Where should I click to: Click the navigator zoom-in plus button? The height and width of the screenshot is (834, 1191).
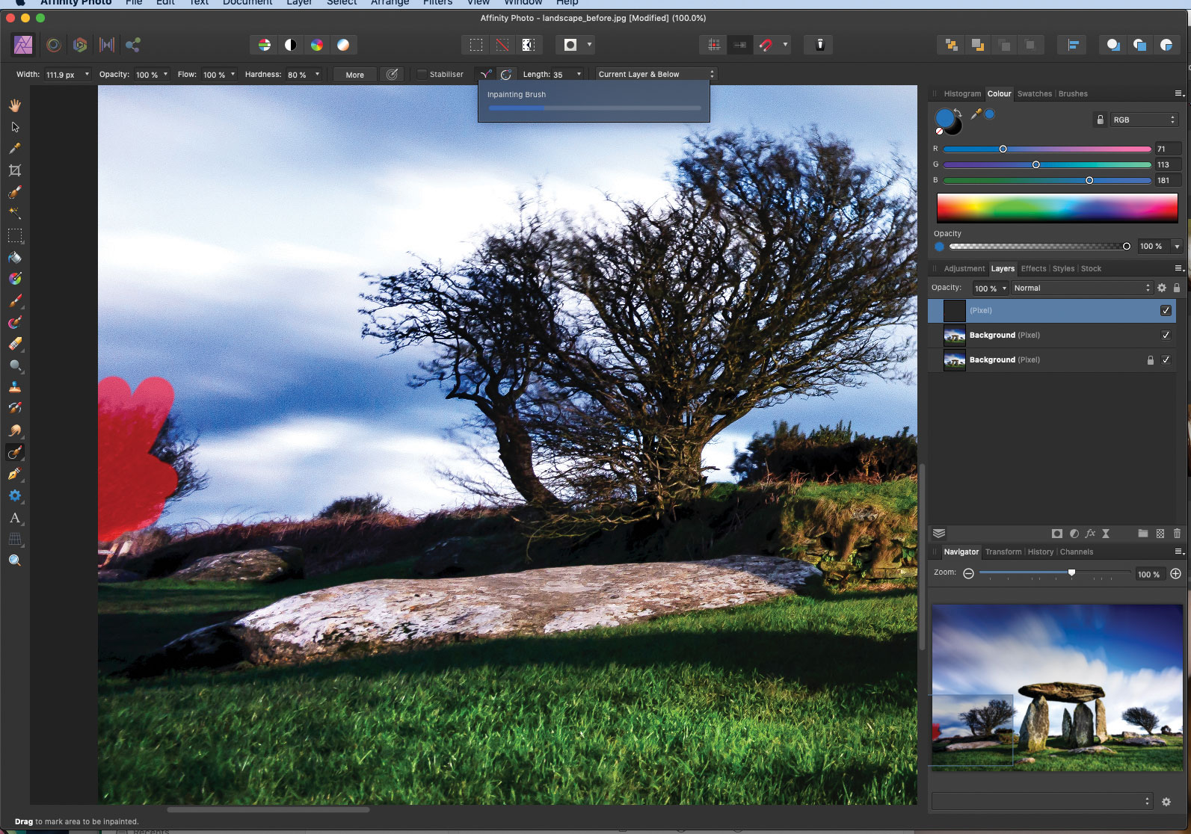pyautogui.click(x=1175, y=574)
